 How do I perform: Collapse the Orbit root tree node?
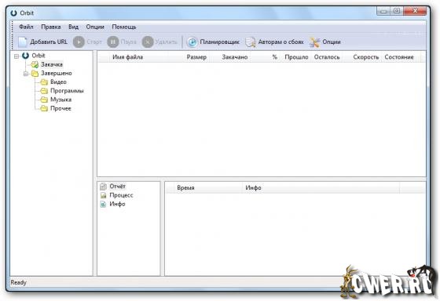pyautogui.click(x=16, y=56)
